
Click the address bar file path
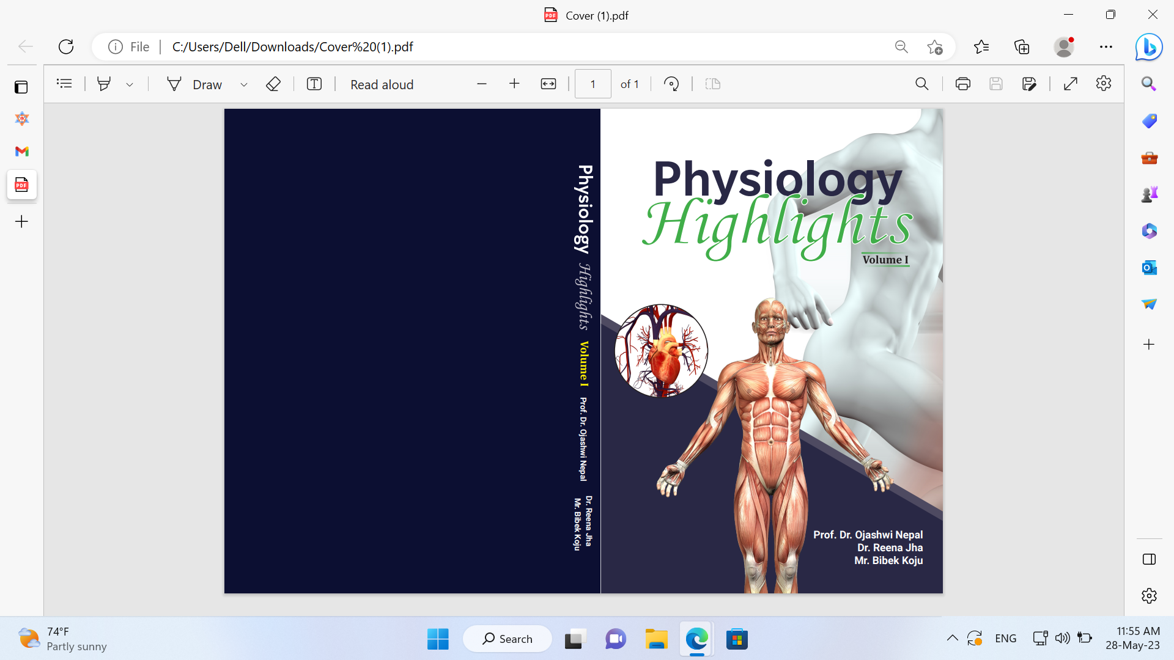(292, 47)
